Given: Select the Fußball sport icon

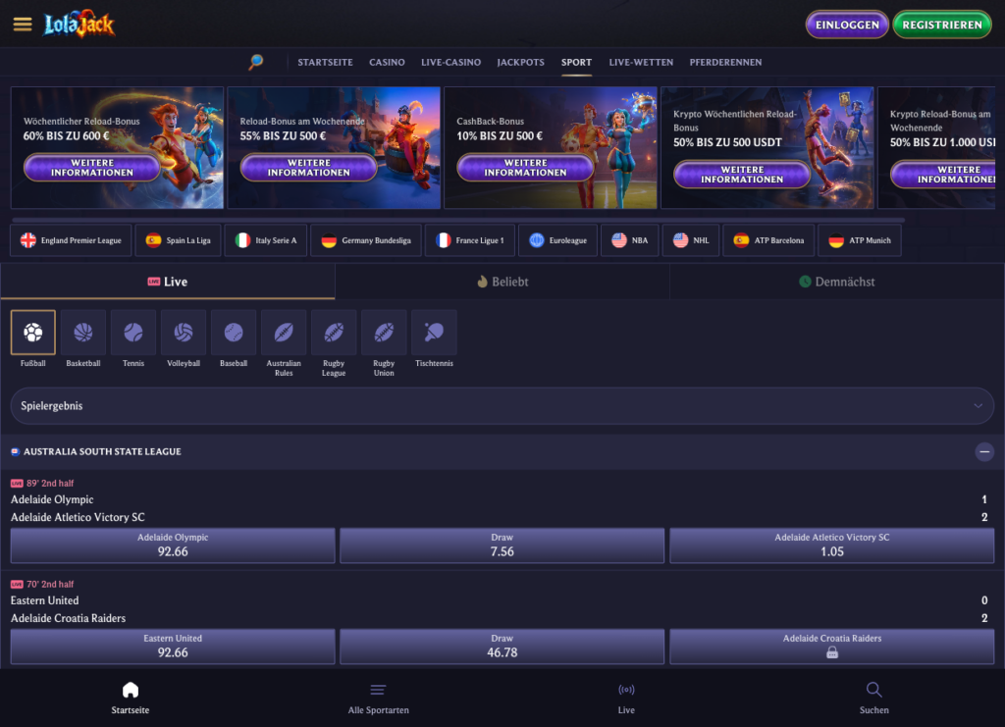Looking at the screenshot, I should click(33, 333).
